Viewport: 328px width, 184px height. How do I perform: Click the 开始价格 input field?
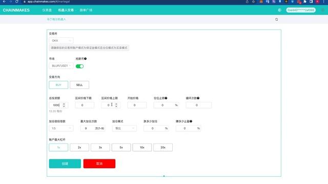tap(137, 105)
